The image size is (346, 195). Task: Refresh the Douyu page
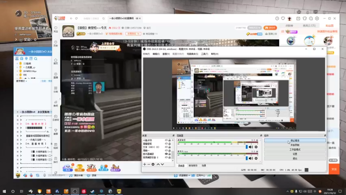click(77, 19)
